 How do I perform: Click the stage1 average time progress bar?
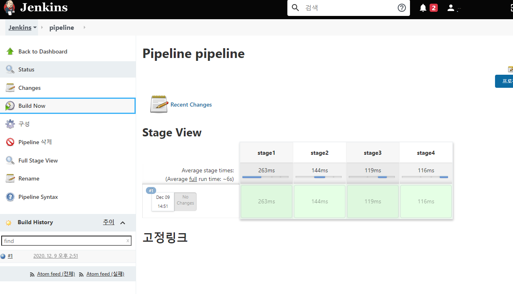[266, 177]
